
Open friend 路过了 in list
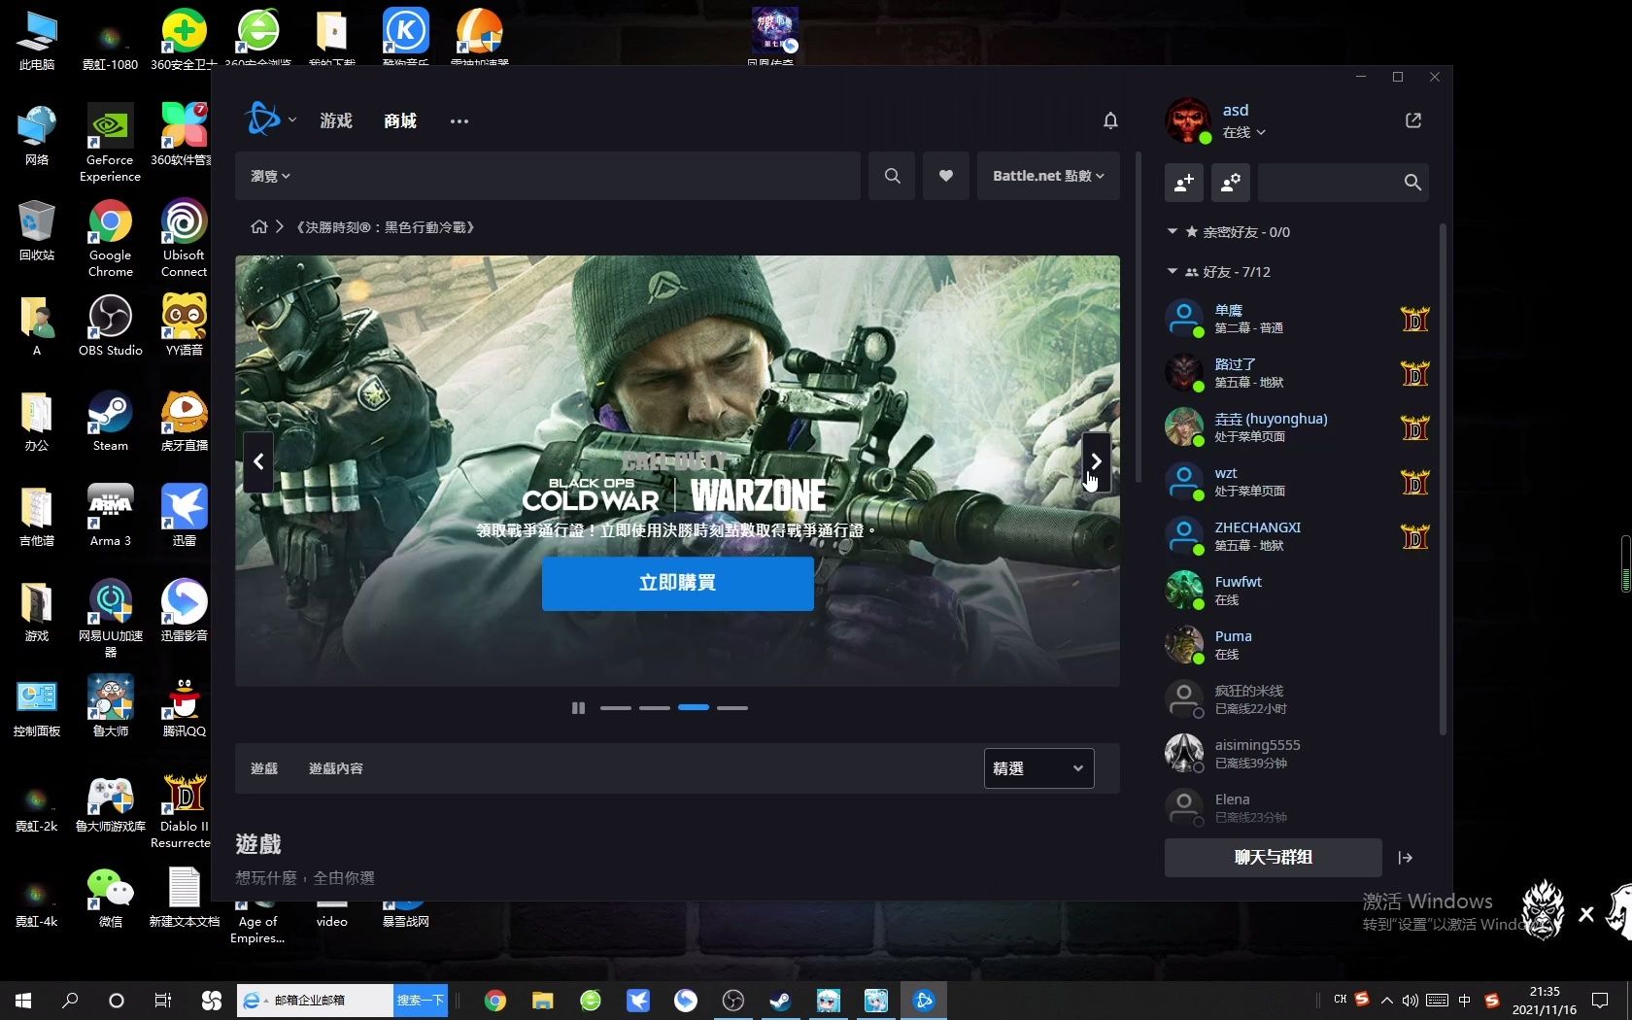[1299, 373]
